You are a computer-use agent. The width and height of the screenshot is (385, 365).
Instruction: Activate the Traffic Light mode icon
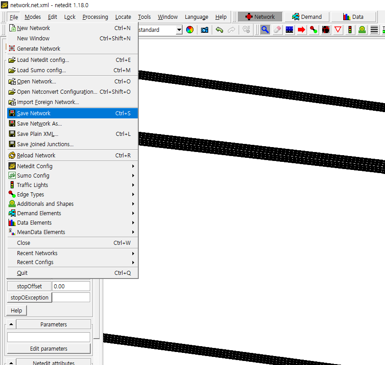pyautogui.click(x=350, y=30)
